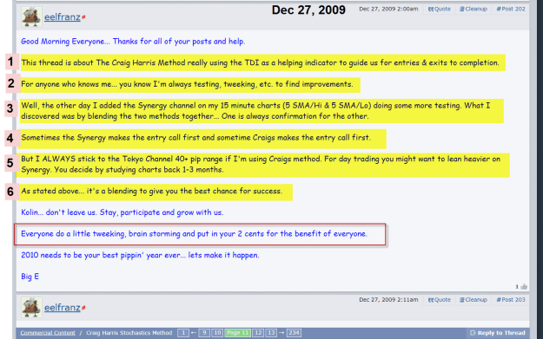Open permalink Post 202
The image size is (543, 339).
511,9
